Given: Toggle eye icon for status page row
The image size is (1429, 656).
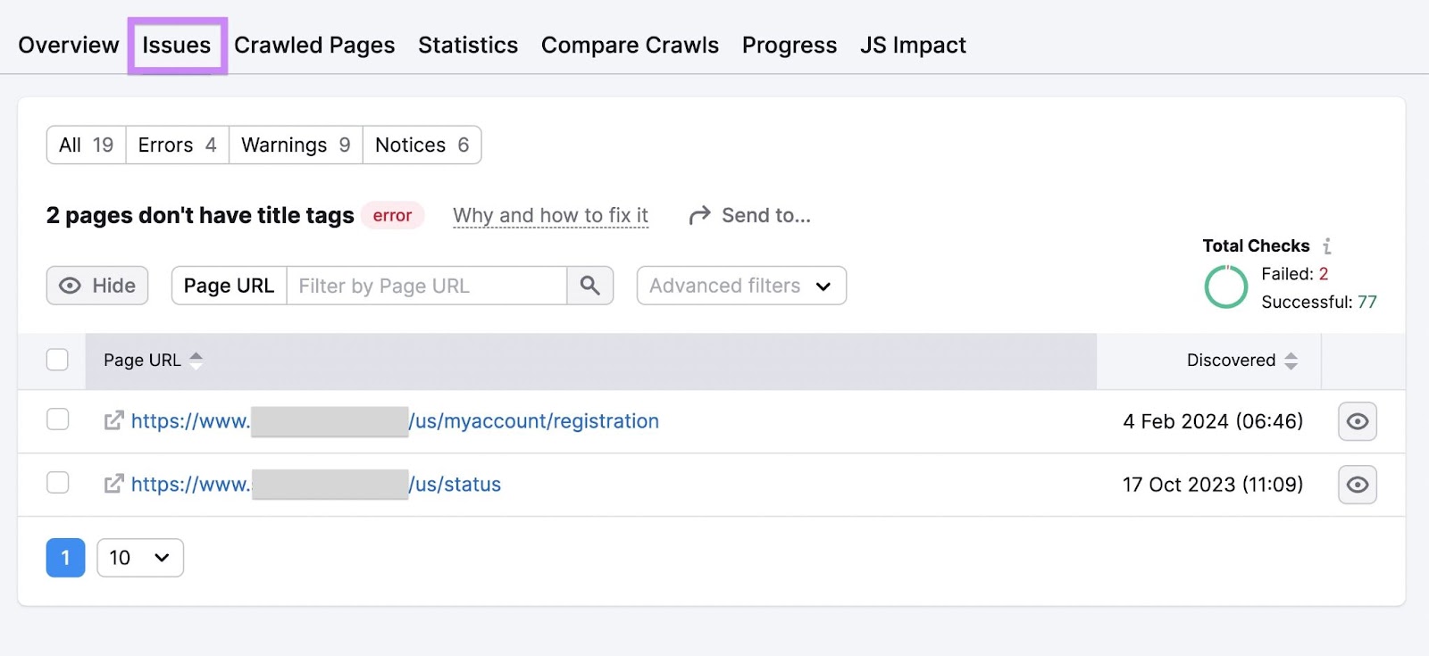Looking at the screenshot, I should (1357, 485).
